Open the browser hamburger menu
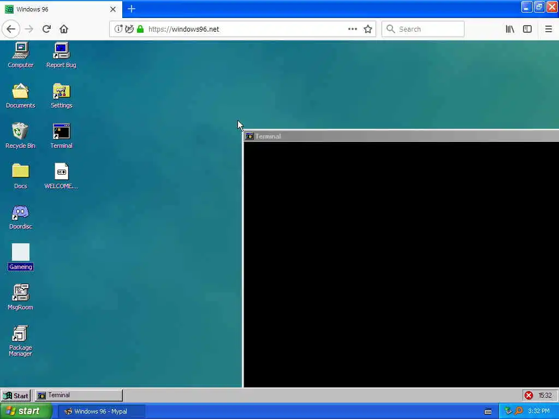 pyautogui.click(x=549, y=29)
